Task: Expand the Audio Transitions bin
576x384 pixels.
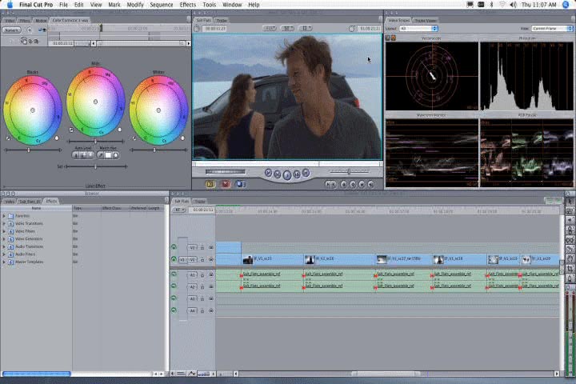Action: tap(4, 247)
